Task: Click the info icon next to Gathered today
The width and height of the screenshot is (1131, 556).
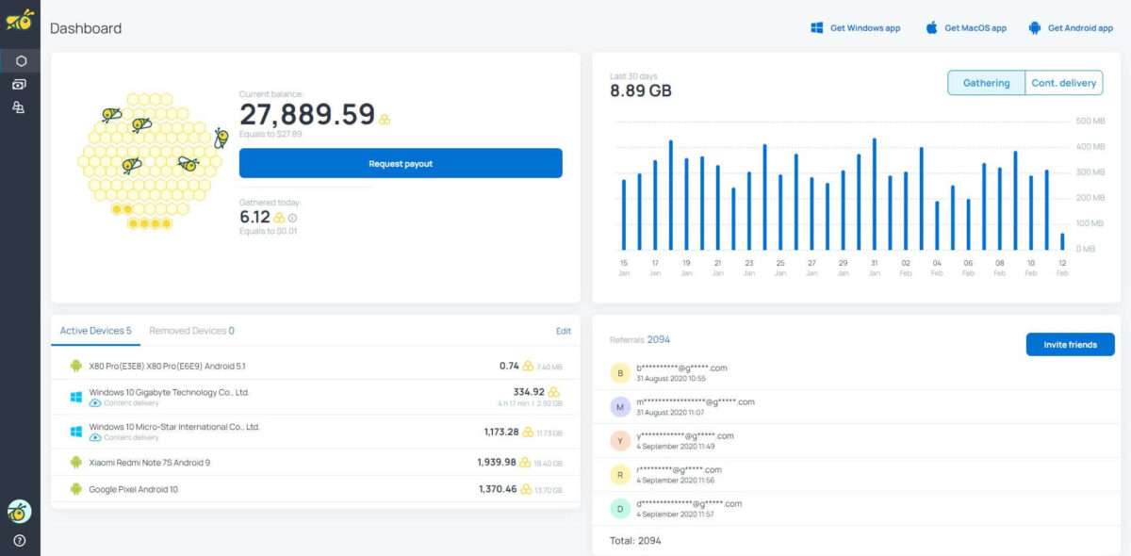Action: click(x=292, y=218)
